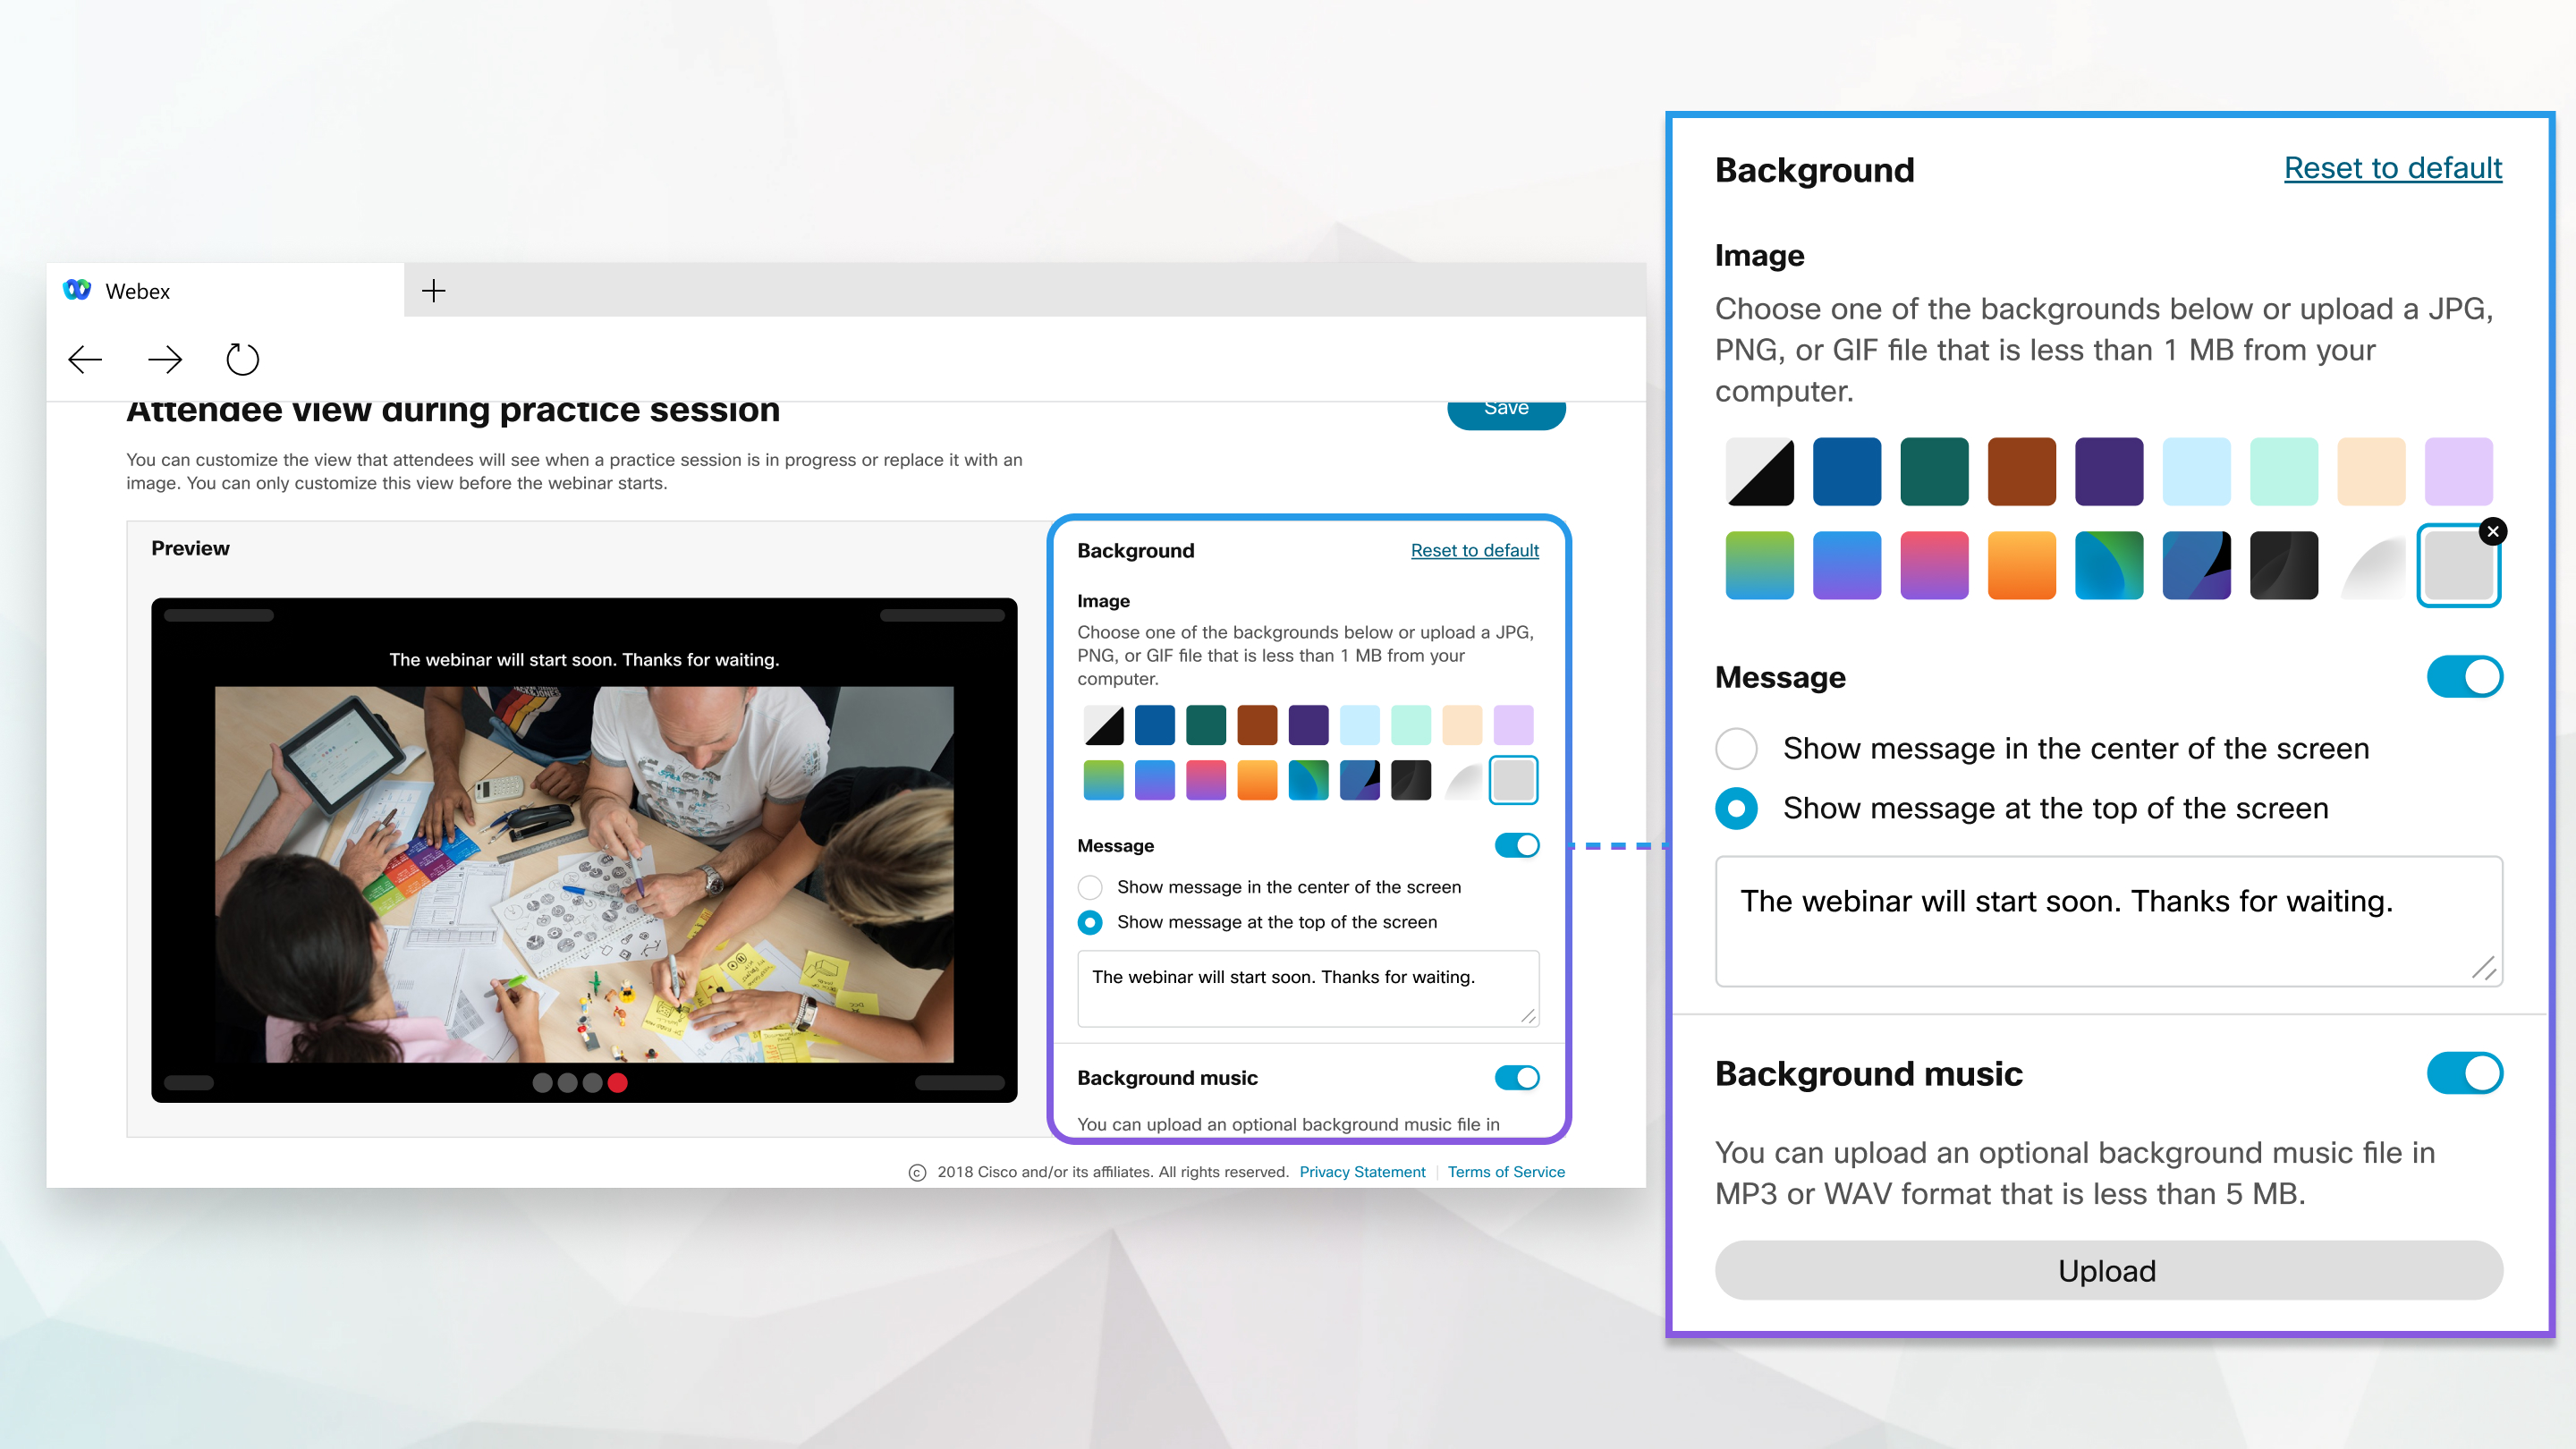The height and width of the screenshot is (1449, 2576).
Task: Click the Upload button for background music
Action: pos(2107,1268)
